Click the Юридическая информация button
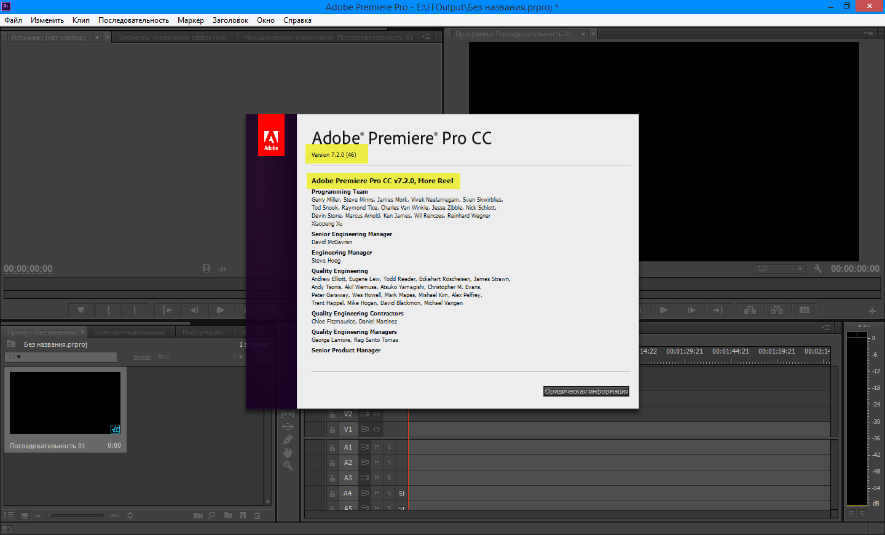 (x=586, y=391)
